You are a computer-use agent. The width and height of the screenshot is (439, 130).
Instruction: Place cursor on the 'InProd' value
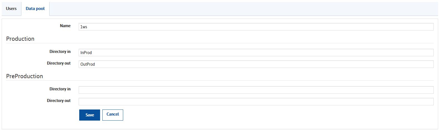[86, 53]
